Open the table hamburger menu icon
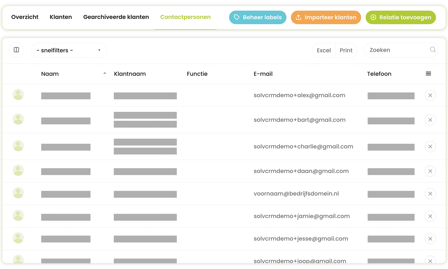This screenshot has width=448, height=269. point(428,74)
